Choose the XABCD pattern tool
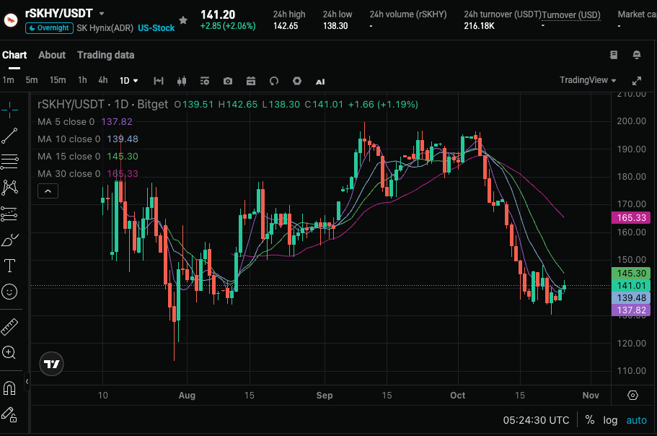This screenshot has width=657, height=436. click(9, 188)
